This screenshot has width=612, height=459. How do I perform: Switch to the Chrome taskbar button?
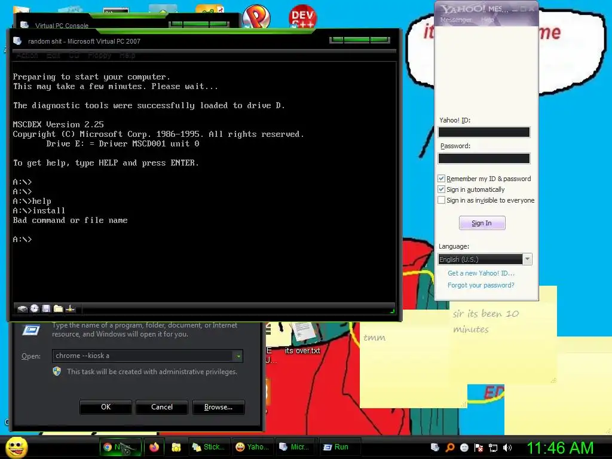pyautogui.click(x=120, y=447)
